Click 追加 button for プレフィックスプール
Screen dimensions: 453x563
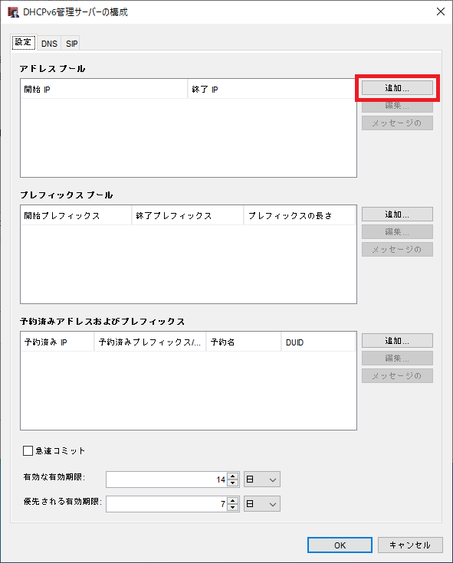[x=397, y=214]
